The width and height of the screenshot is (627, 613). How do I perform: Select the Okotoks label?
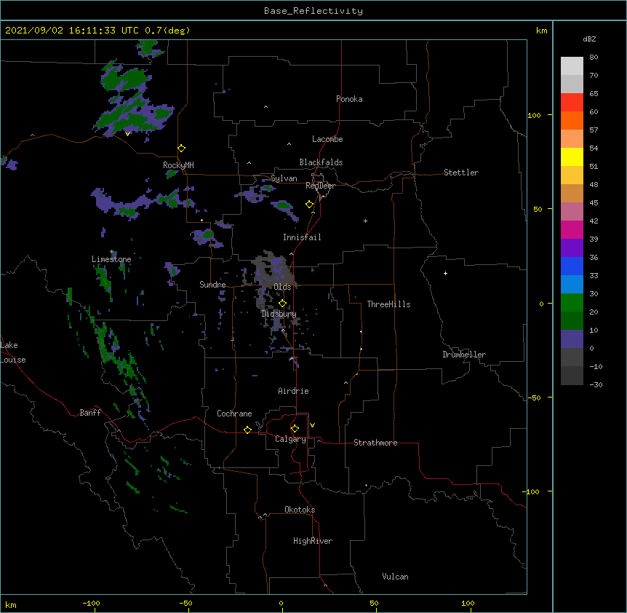tap(300, 510)
